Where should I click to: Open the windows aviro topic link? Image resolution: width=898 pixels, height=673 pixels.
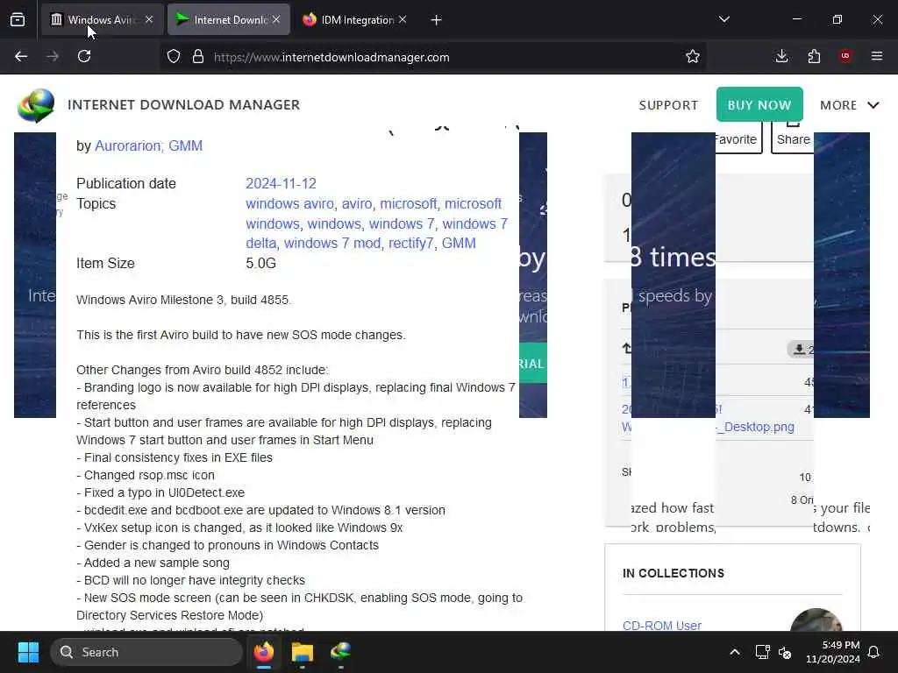point(289,203)
